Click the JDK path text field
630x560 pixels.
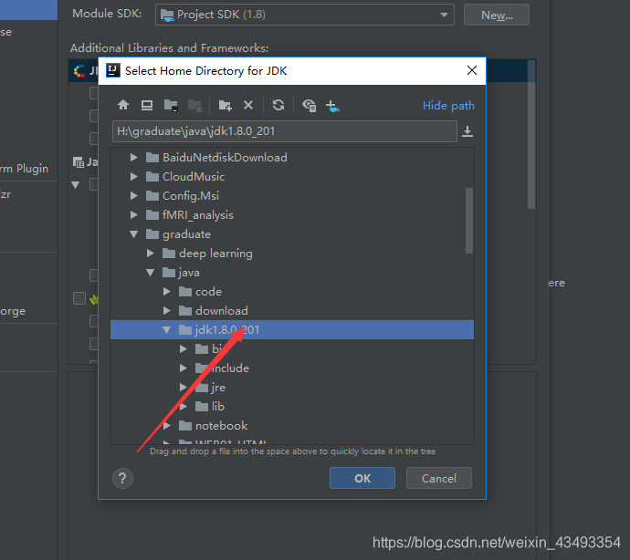285,131
